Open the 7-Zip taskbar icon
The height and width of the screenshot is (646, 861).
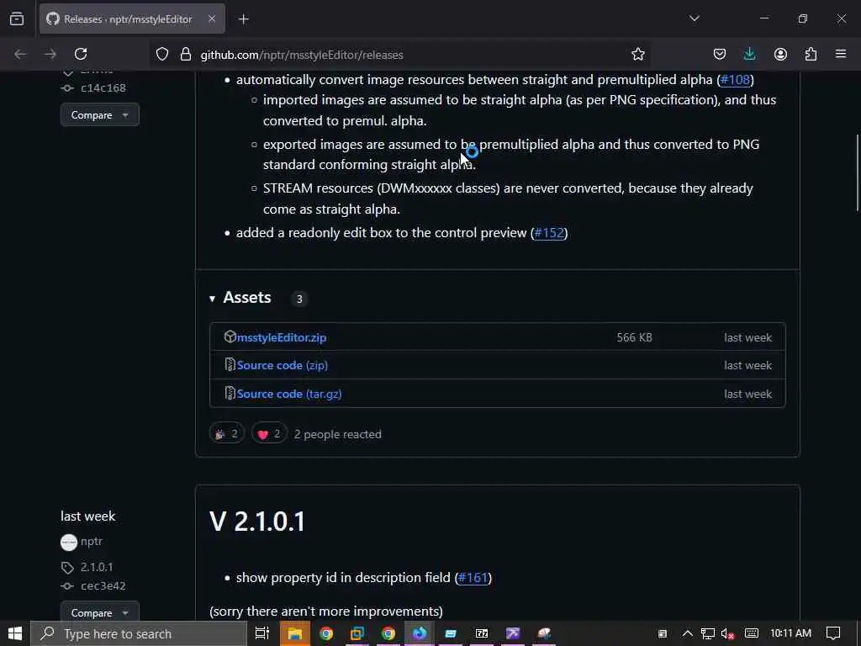point(482,633)
